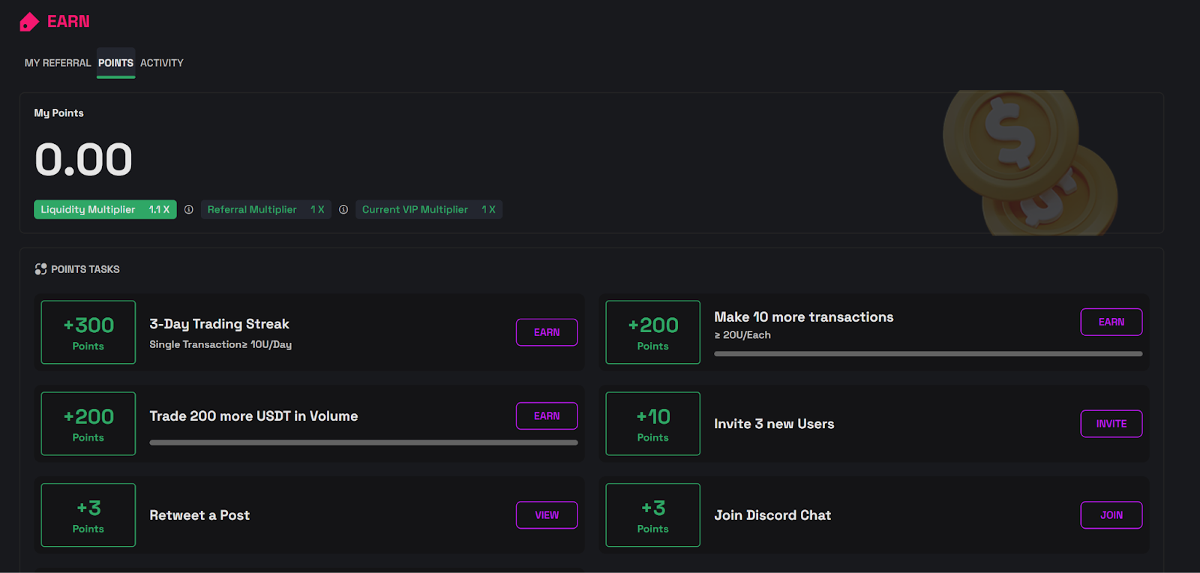
Task: Switch to the Activity tab
Action: (161, 63)
